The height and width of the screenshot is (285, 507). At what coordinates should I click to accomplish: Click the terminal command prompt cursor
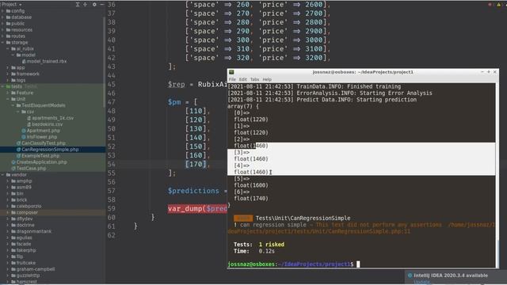tap(358, 264)
